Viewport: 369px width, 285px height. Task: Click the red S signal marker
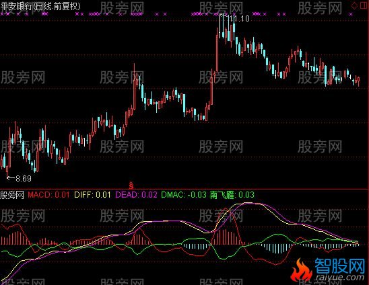pos(131,186)
